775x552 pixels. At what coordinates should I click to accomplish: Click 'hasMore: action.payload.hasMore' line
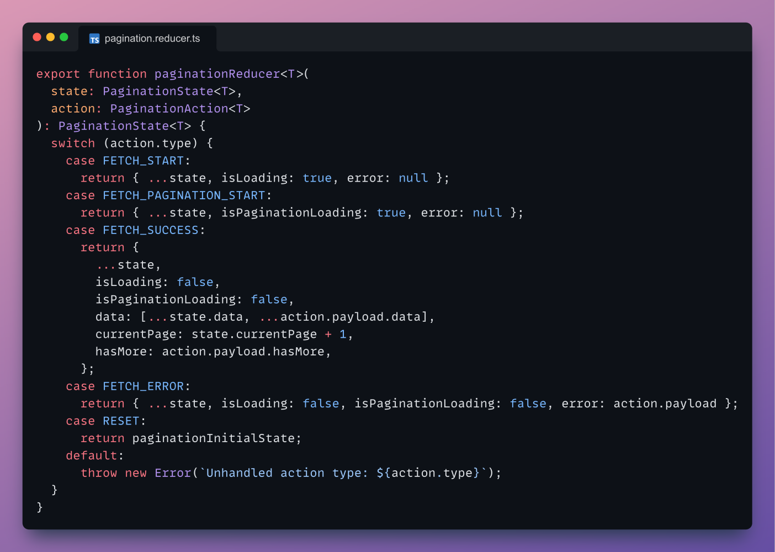click(x=213, y=352)
